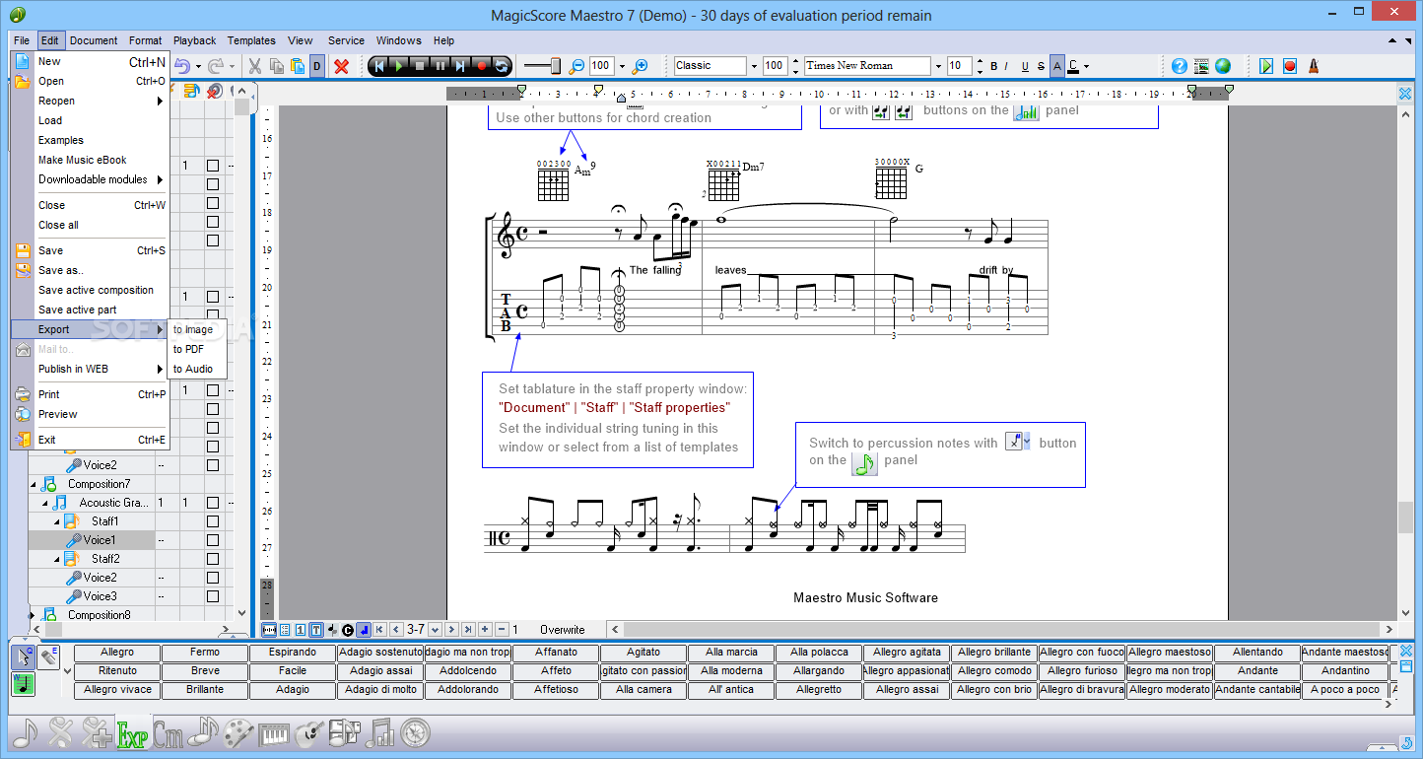Click the globe web icon in toolbar
The width and height of the screenshot is (1423, 759).
tap(1223, 66)
